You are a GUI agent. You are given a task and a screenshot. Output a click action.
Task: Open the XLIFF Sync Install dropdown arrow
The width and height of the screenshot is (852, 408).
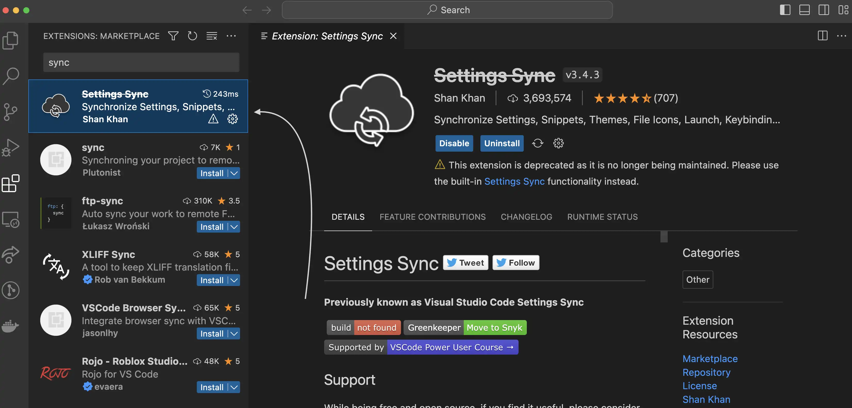point(234,280)
